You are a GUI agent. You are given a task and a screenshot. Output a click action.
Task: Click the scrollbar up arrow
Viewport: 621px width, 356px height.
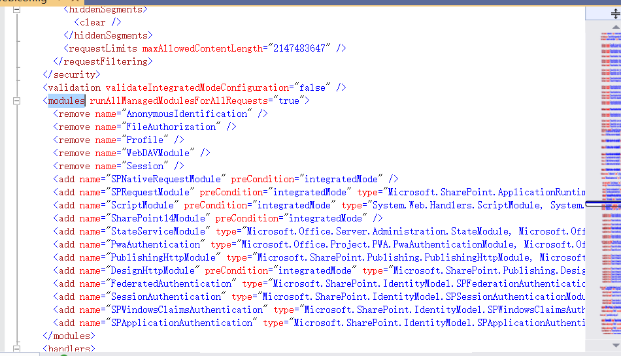pos(616,27)
